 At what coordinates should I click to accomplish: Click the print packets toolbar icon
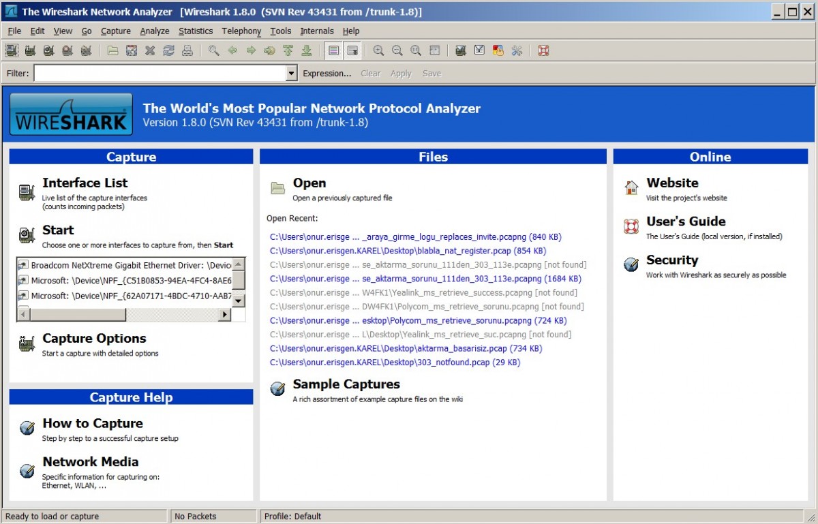(187, 50)
